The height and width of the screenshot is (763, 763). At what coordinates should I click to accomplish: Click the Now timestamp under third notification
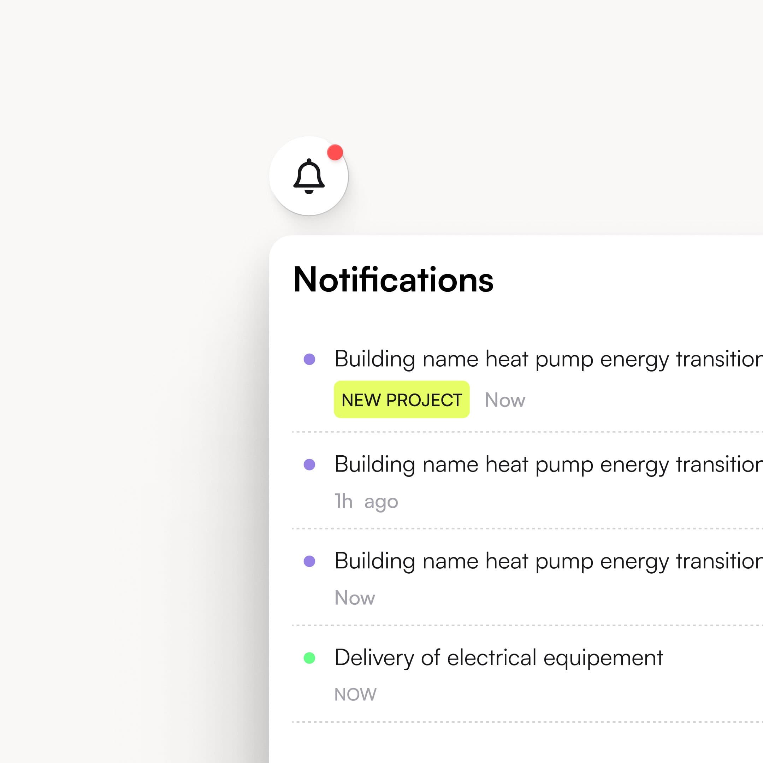[x=355, y=598]
